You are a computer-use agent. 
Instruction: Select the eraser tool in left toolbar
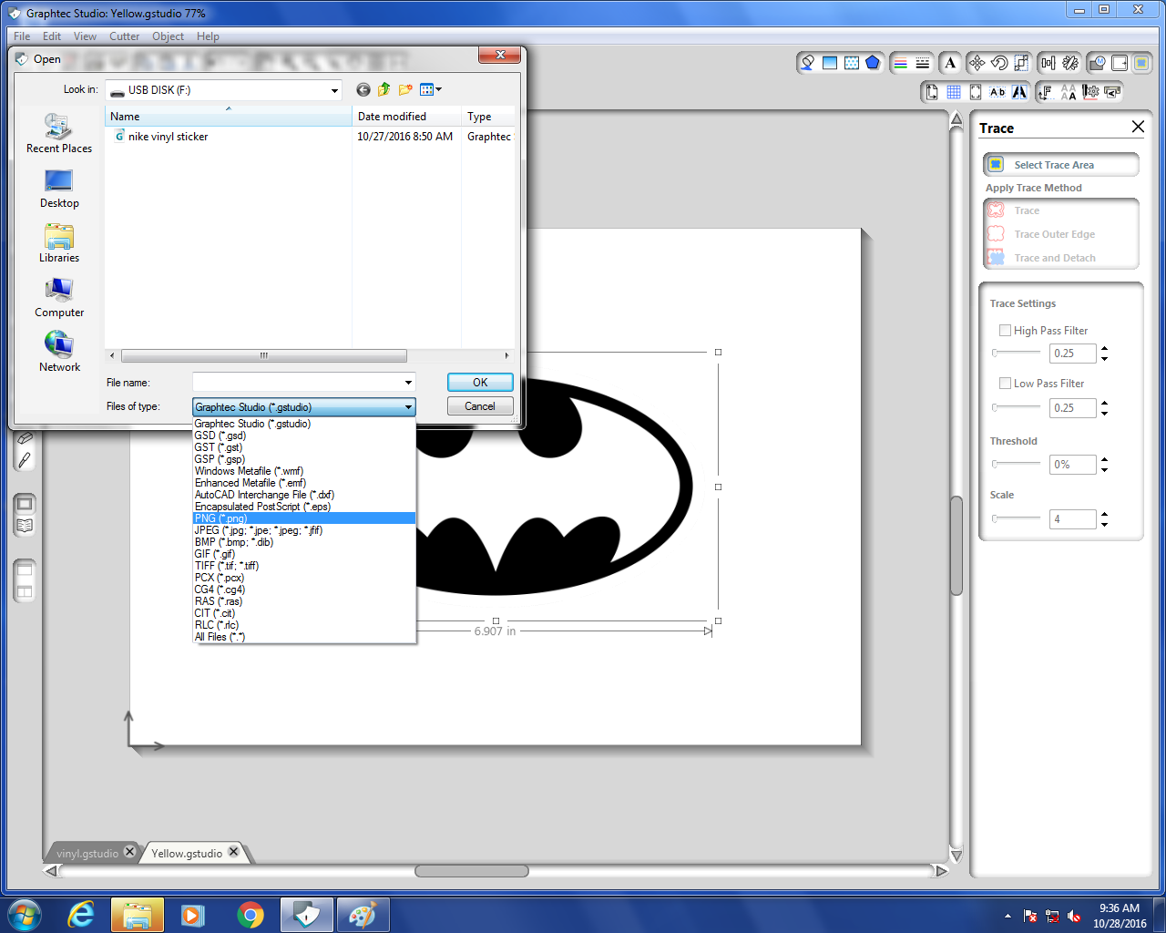25,438
